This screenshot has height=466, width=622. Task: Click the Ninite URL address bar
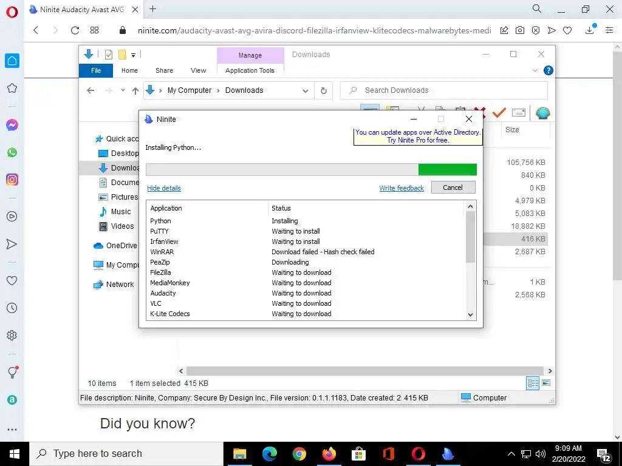point(315,30)
